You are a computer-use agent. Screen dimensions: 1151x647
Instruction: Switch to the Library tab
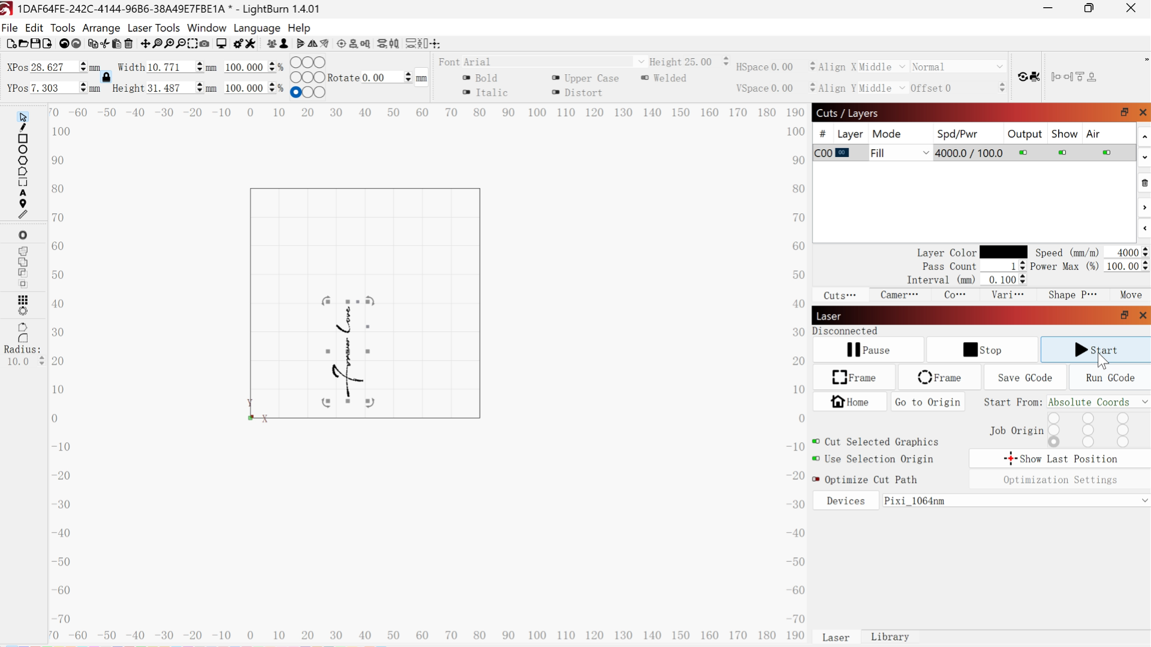click(x=890, y=637)
